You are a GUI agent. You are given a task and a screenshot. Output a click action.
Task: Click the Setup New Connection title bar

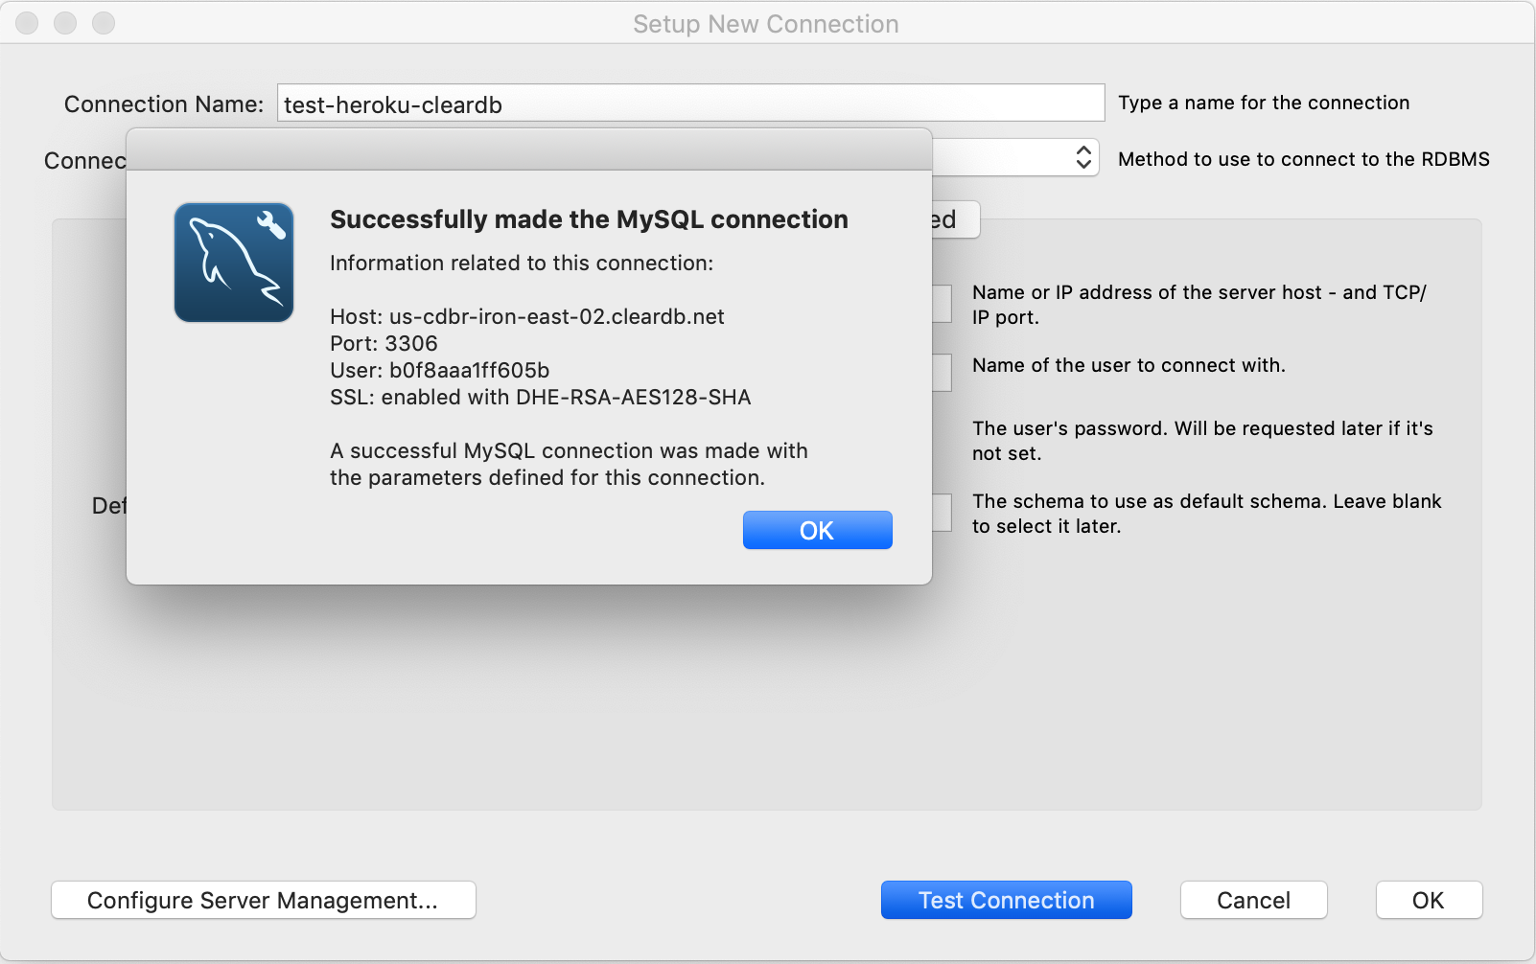(765, 23)
